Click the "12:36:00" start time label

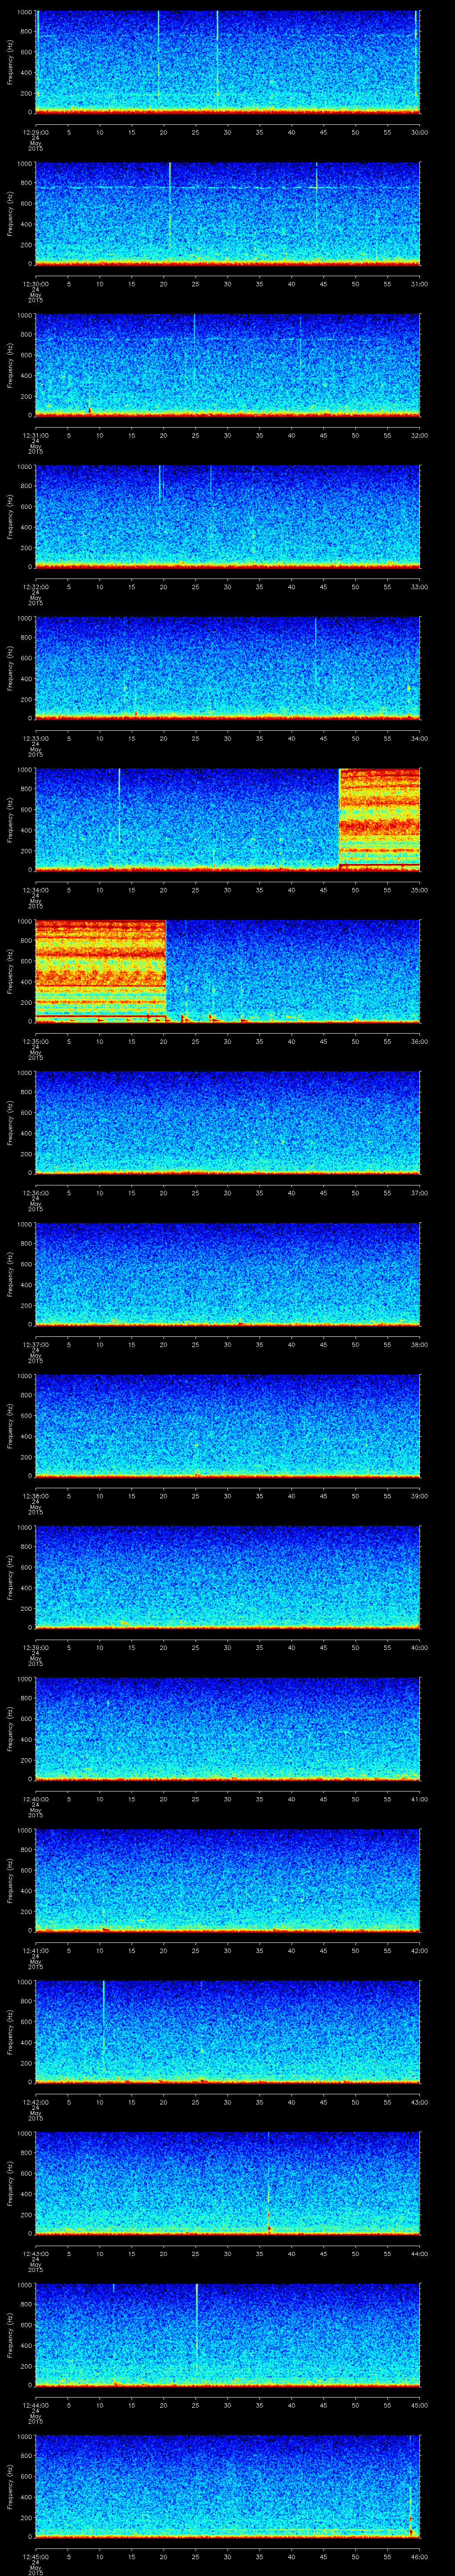pyautogui.click(x=35, y=1193)
